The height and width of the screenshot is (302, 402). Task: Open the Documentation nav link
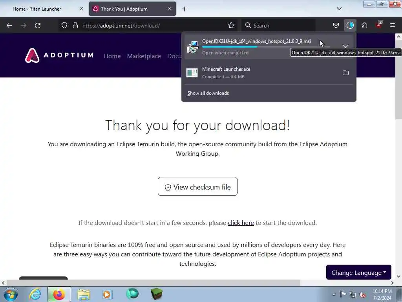point(174,56)
